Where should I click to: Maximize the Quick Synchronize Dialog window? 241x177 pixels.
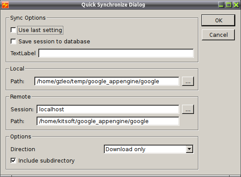point(229,5)
